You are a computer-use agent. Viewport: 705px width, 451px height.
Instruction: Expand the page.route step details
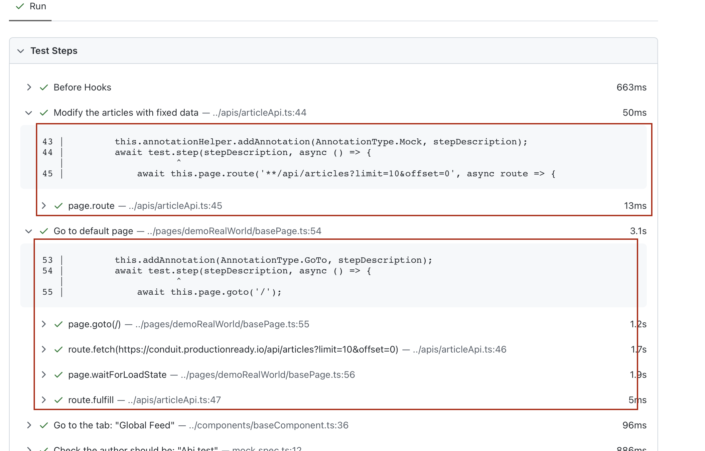44,206
